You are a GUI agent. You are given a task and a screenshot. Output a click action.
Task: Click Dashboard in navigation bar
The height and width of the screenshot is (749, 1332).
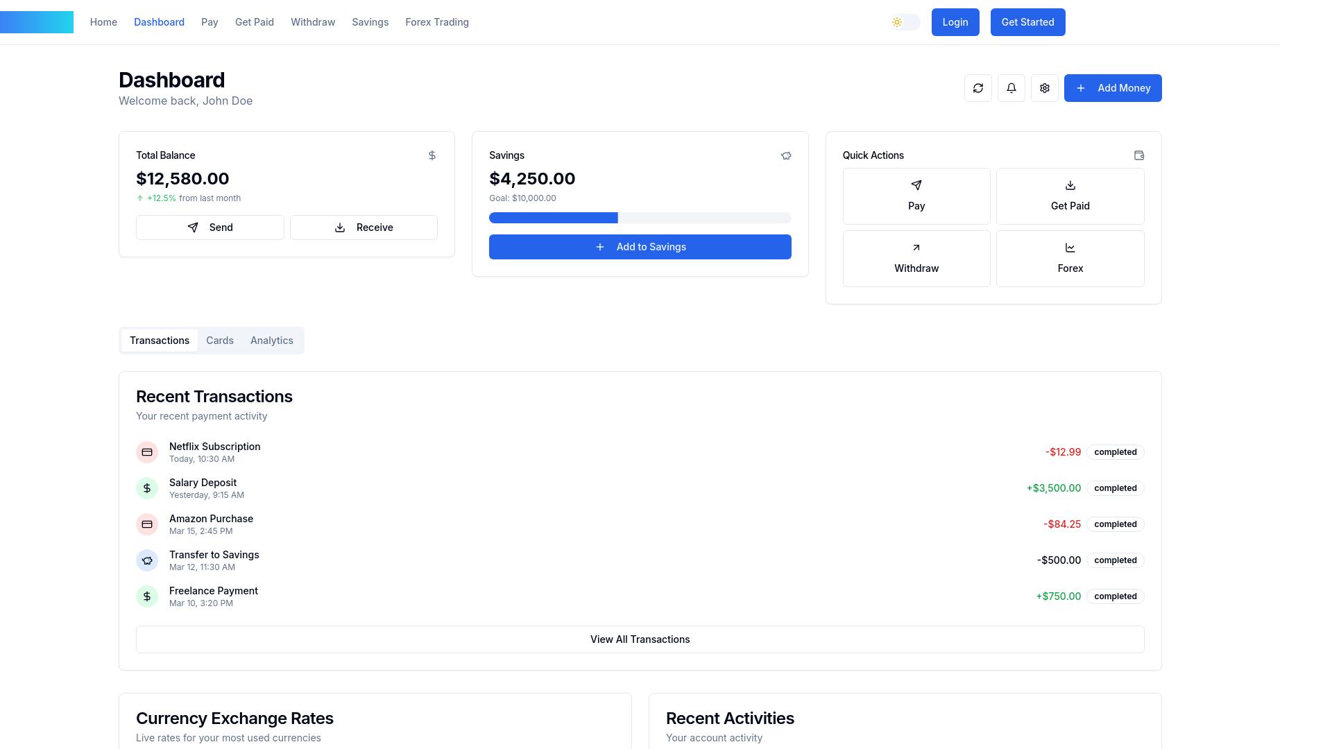159,22
